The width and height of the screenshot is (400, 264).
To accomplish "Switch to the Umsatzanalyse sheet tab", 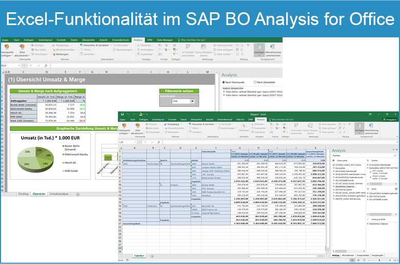I will click(x=59, y=194).
